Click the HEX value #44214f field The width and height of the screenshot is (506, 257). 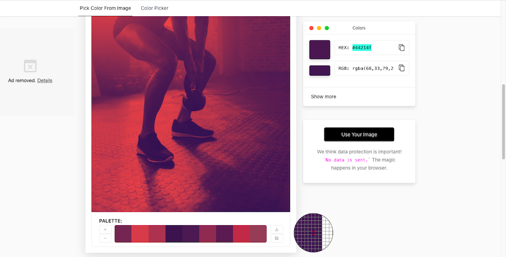[x=372, y=48]
